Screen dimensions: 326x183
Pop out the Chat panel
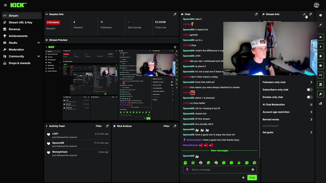tap(256, 14)
